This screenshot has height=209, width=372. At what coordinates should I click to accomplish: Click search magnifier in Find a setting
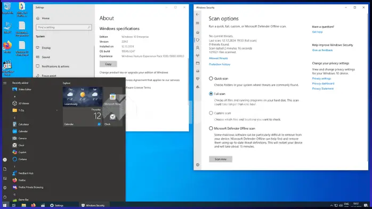[x=88, y=27]
